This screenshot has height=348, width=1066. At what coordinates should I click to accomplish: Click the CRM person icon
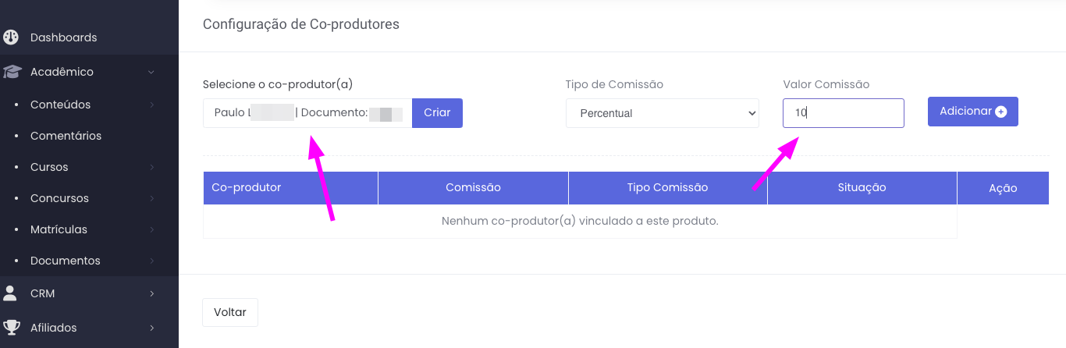[10, 293]
